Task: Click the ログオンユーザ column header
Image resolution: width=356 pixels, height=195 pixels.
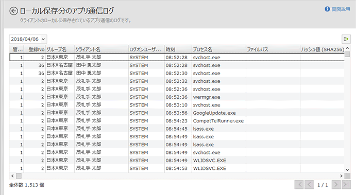Action: pyautogui.click(x=146, y=49)
